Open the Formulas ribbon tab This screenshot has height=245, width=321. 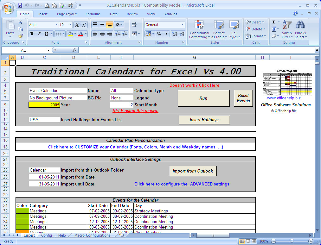pyautogui.click(x=93, y=14)
